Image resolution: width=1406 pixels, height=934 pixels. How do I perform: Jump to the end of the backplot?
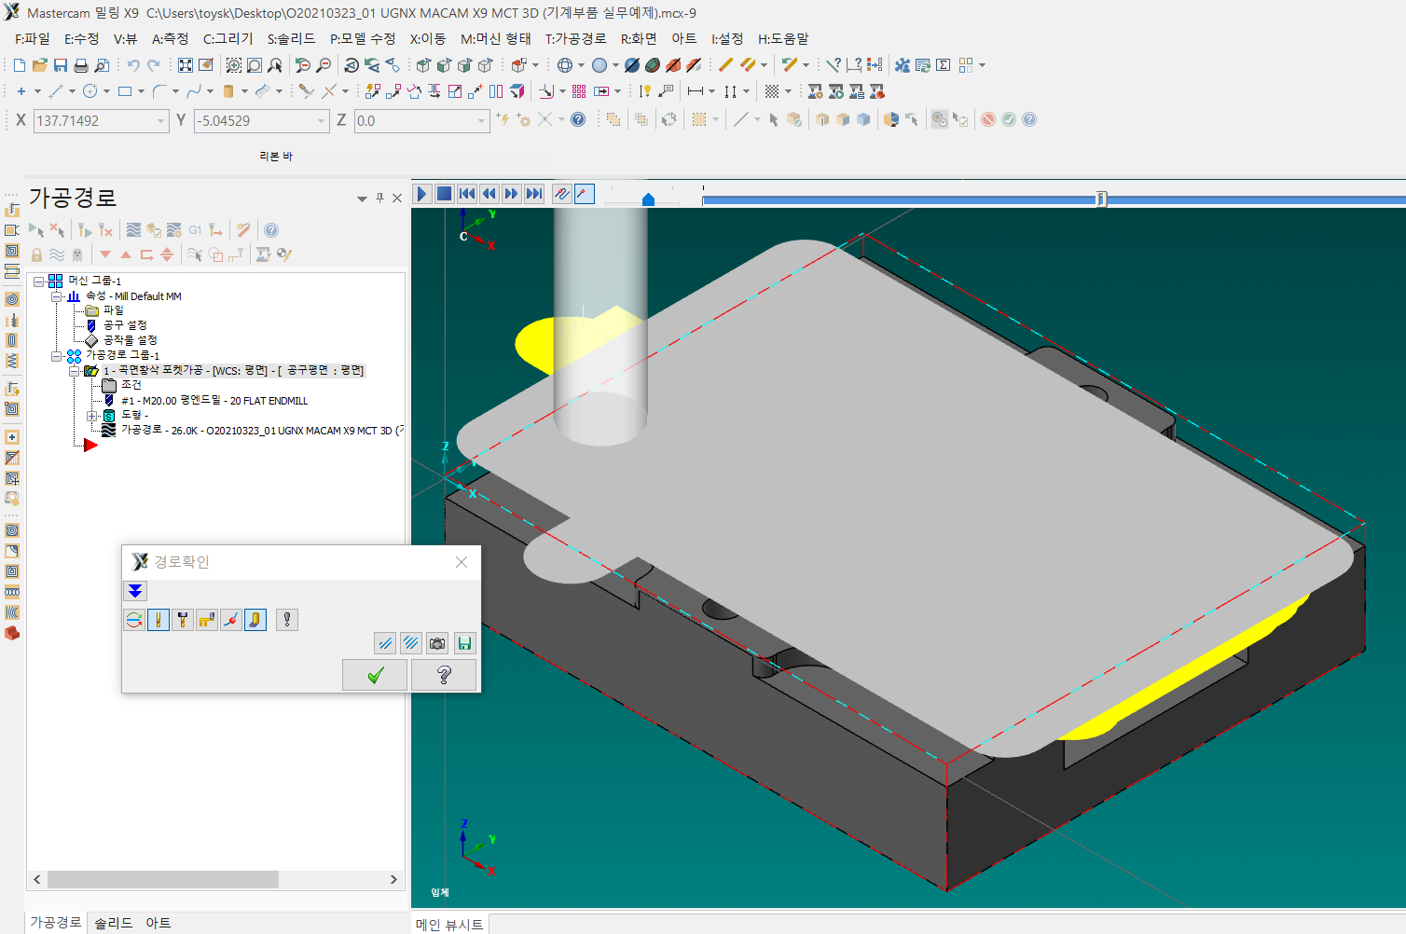pos(534,194)
